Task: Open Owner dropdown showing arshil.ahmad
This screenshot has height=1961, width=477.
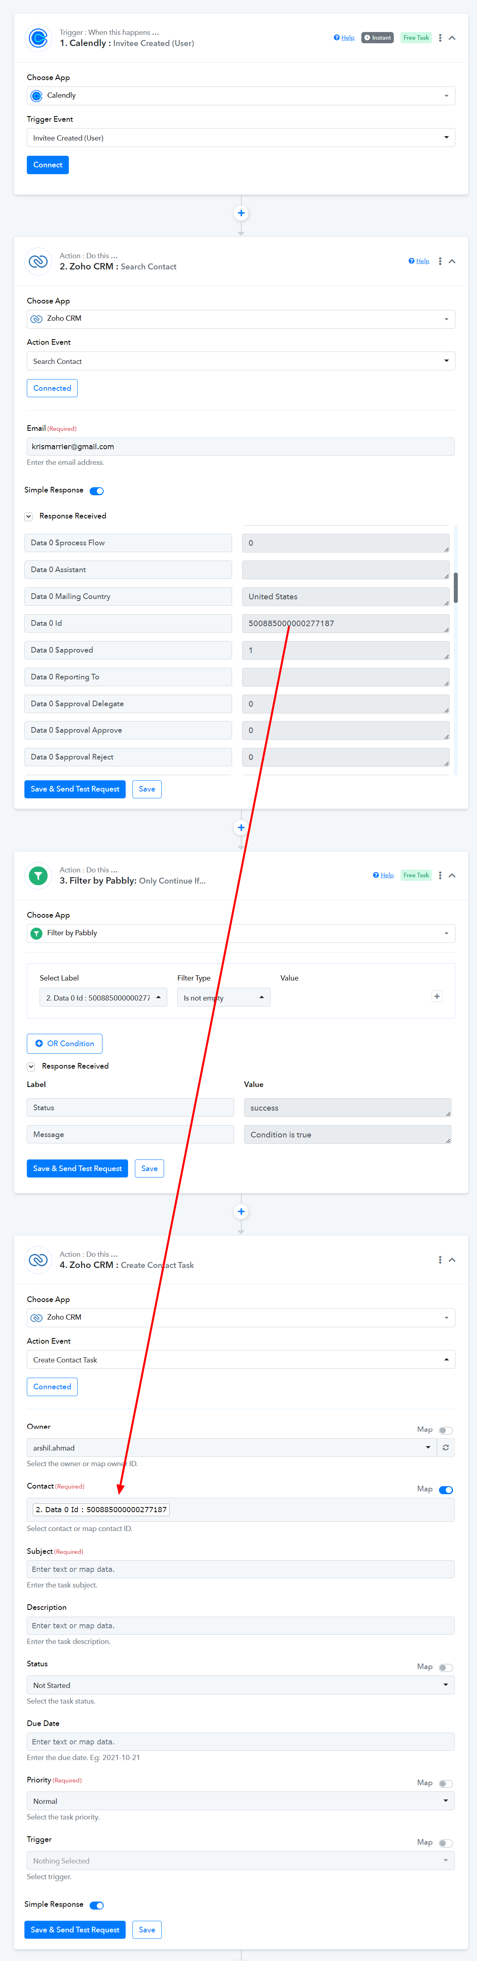Action: click(x=231, y=1448)
